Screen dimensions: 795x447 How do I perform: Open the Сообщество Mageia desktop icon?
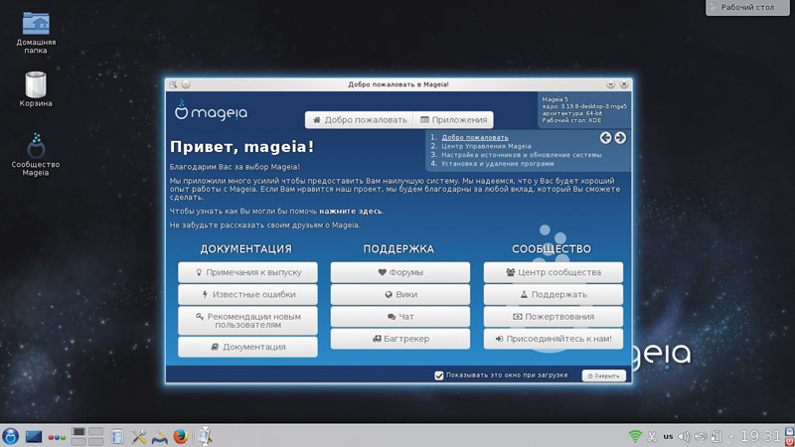click(x=36, y=155)
